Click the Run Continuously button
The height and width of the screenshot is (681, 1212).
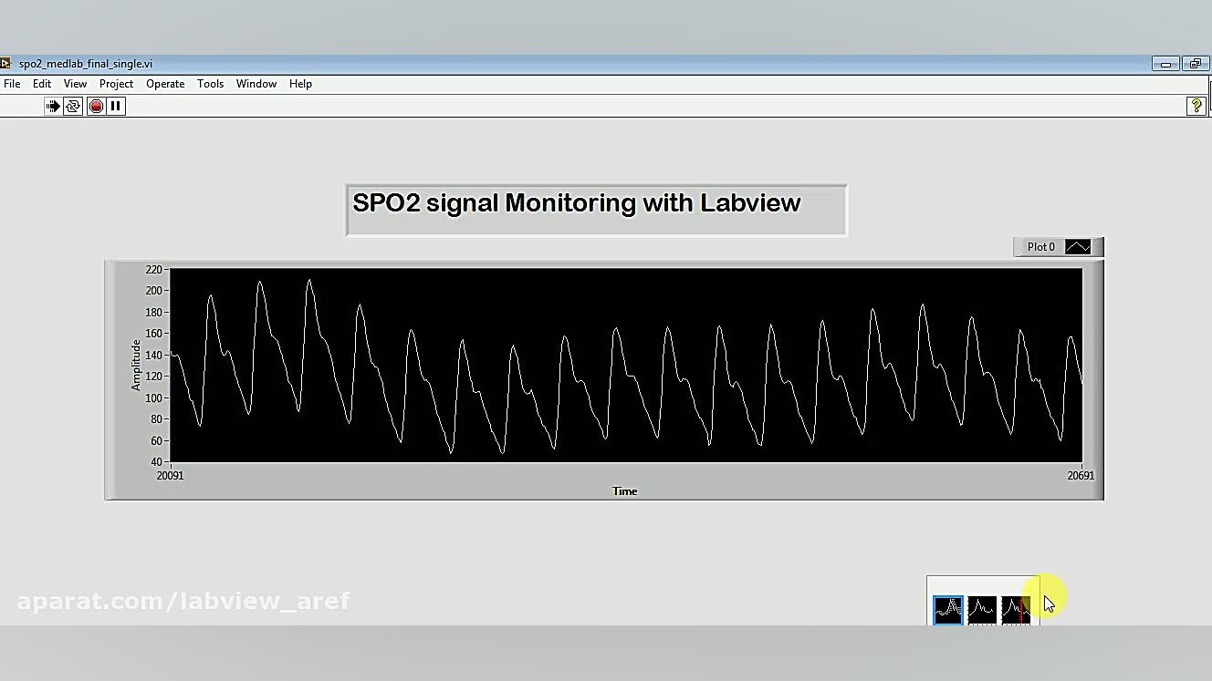coord(73,107)
